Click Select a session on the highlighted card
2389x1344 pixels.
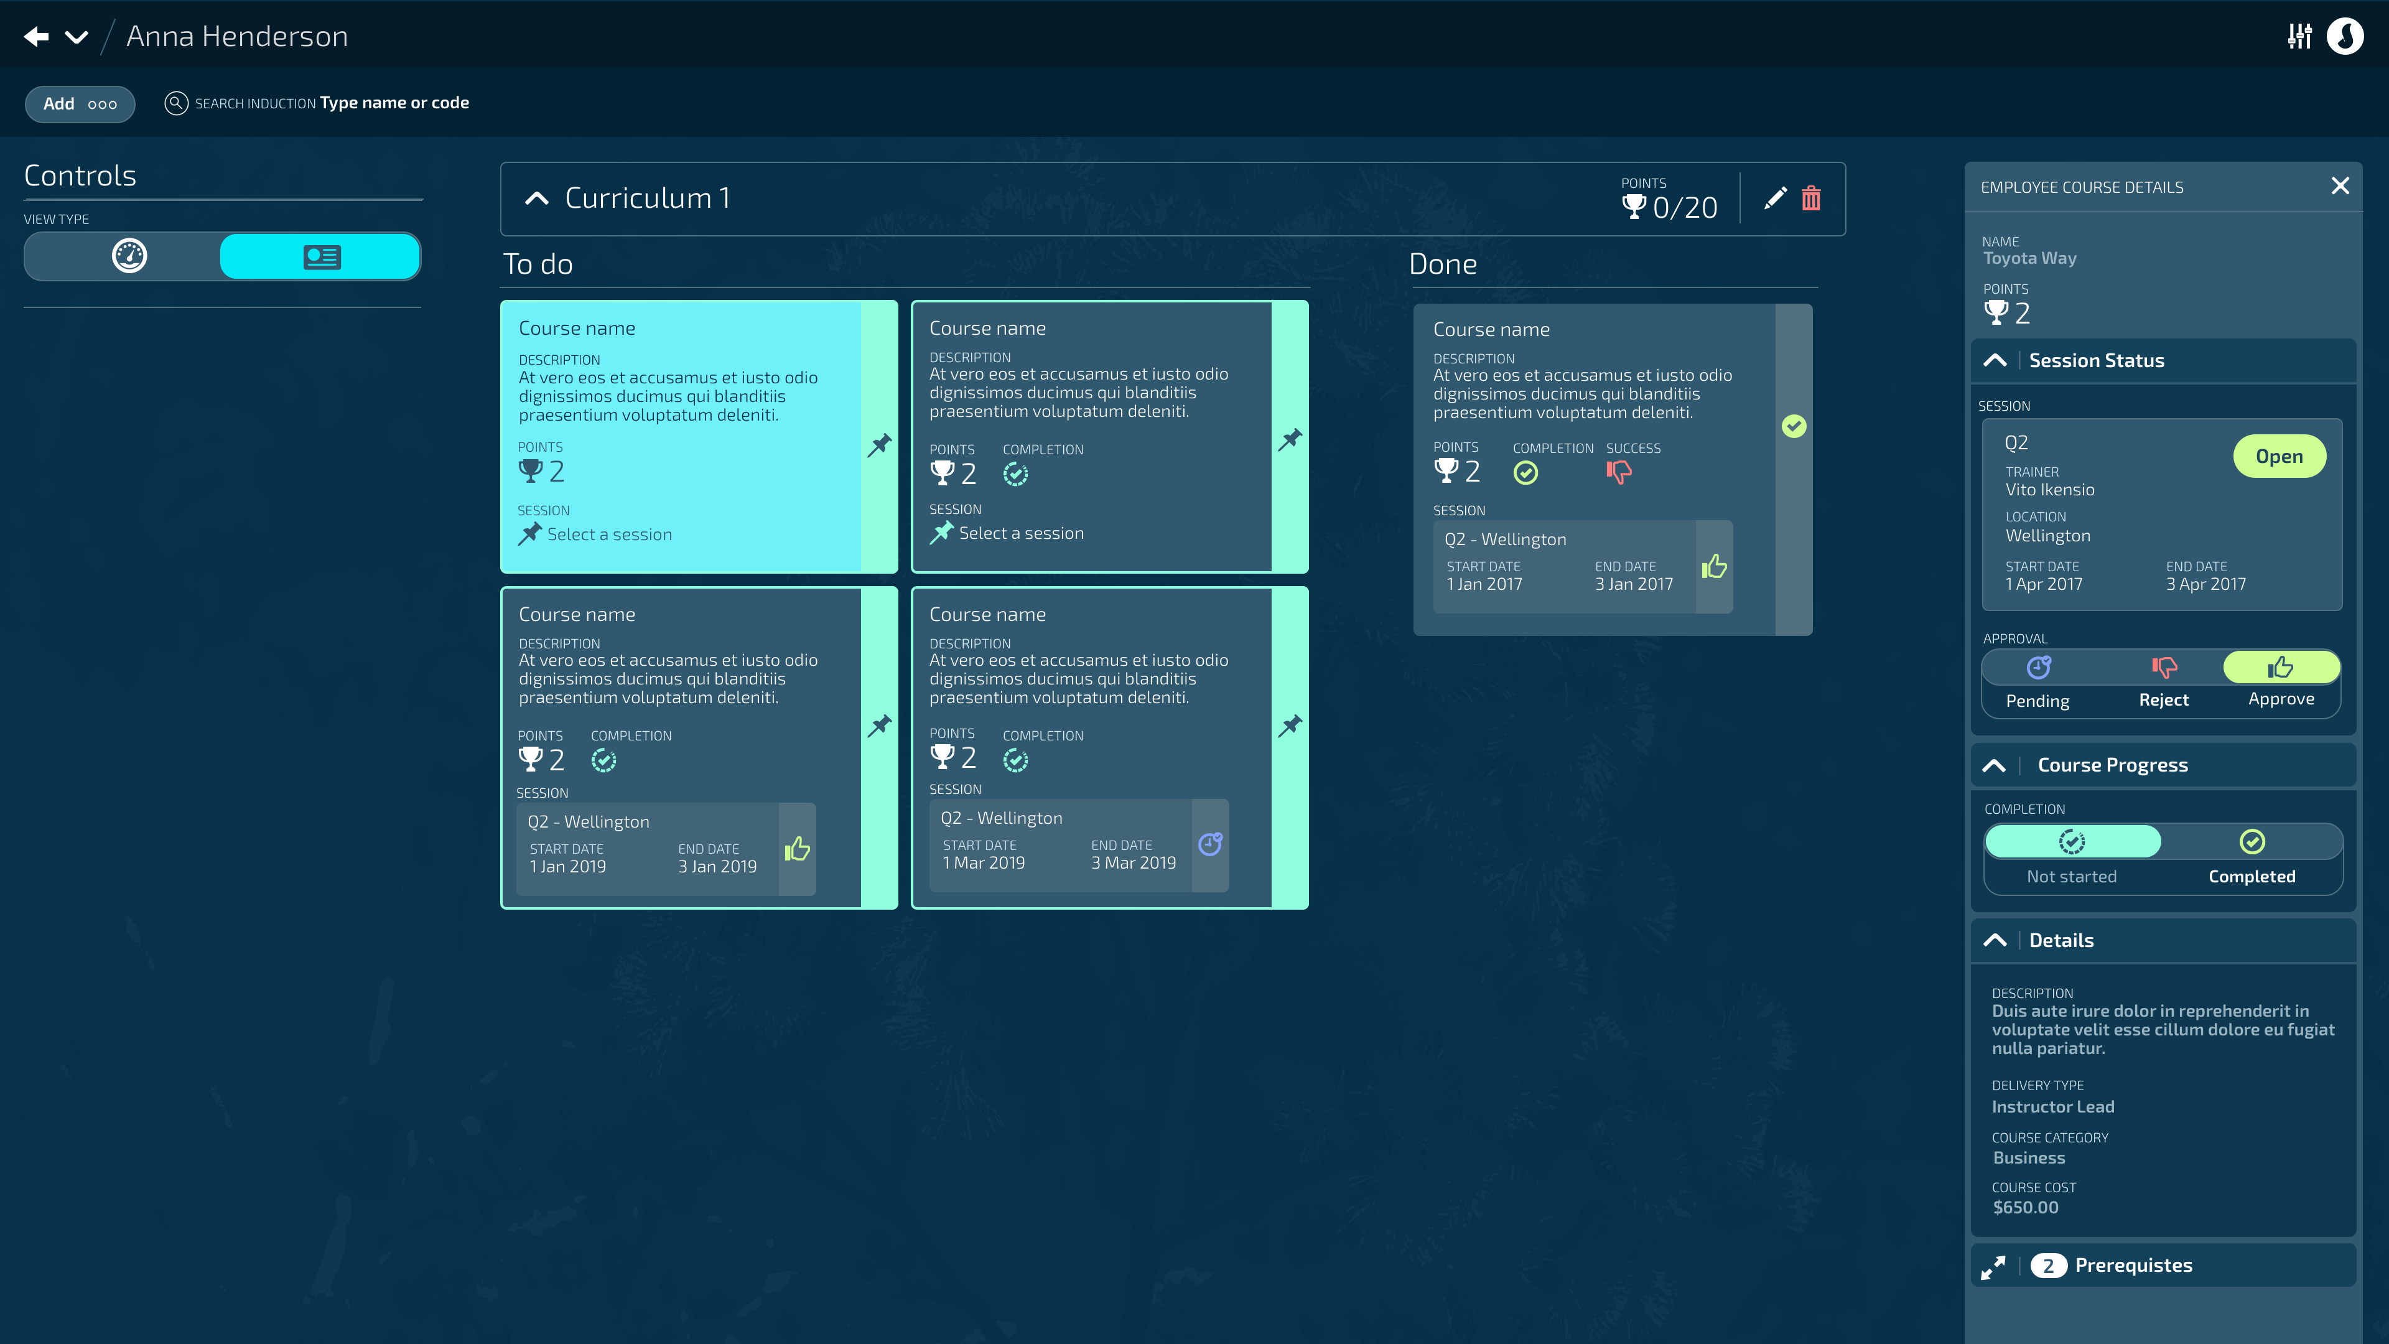tap(608, 534)
